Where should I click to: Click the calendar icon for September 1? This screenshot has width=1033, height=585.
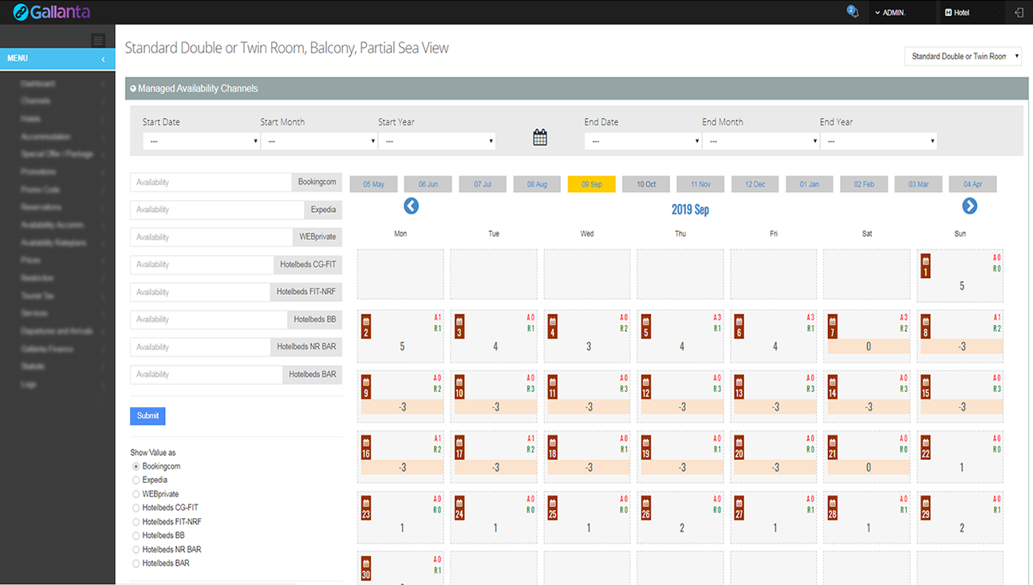(x=925, y=266)
